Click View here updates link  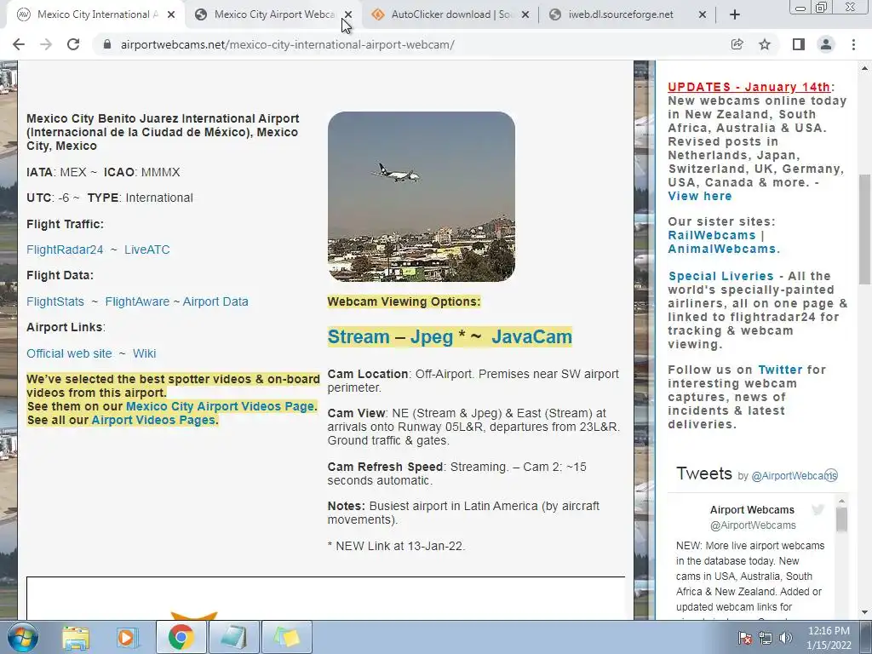click(700, 197)
